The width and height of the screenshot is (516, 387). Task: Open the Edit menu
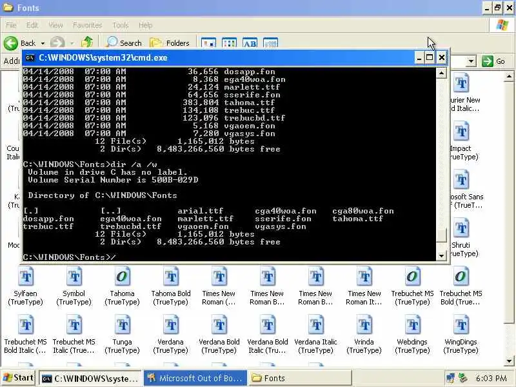32,25
